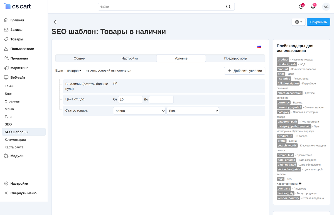The width and height of the screenshot is (334, 215).
Task: Click the currency_symbol placeholder tag
Action: click(x=289, y=107)
